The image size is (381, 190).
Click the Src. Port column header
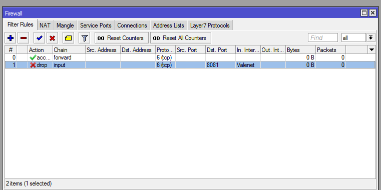[x=190, y=50]
